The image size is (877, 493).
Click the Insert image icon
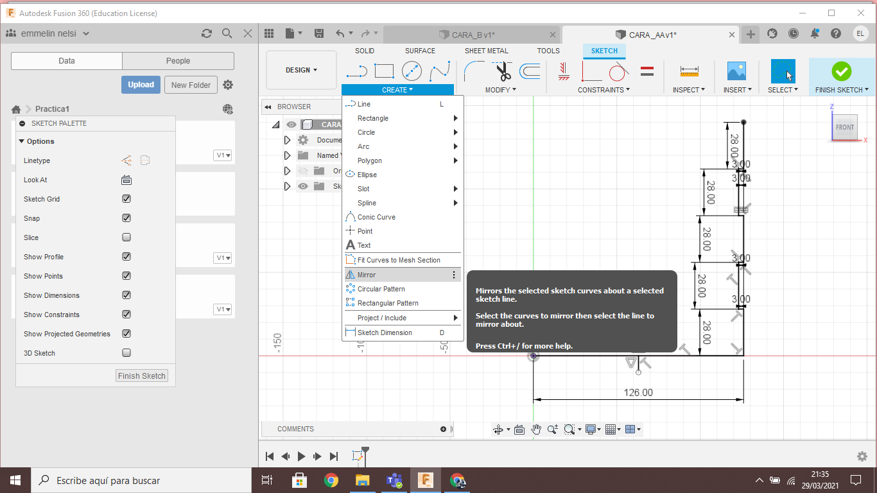(x=736, y=71)
